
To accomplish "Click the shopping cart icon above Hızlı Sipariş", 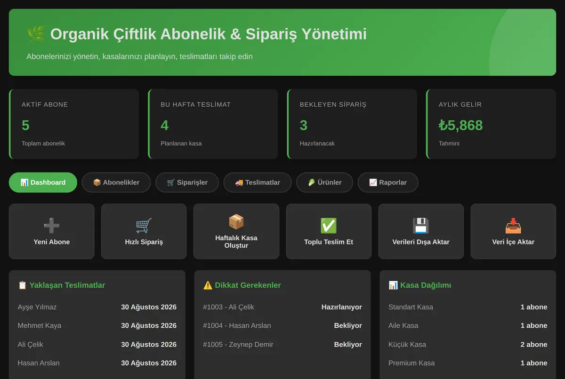I will (x=144, y=226).
